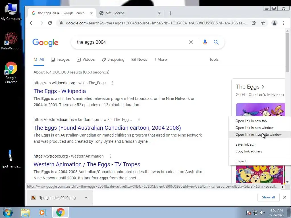Click Chrome's taskbar button
The height and width of the screenshot is (218, 291).
[x=60, y=212]
